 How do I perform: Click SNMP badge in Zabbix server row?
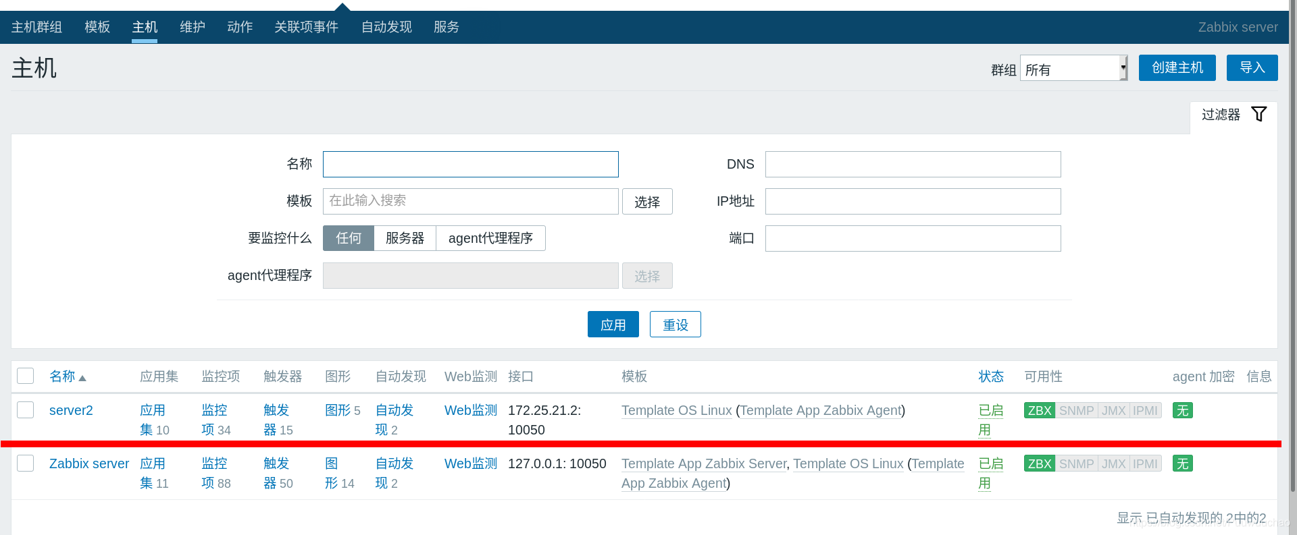click(1076, 463)
